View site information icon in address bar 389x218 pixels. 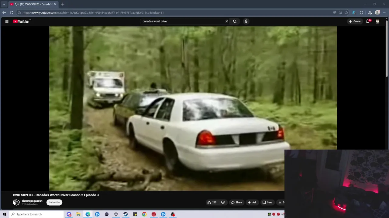[x=19, y=13]
